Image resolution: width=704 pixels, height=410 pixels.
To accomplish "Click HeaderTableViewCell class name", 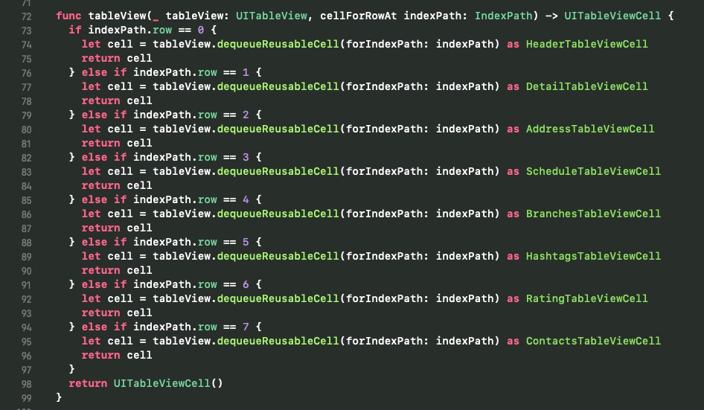I will tap(587, 44).
